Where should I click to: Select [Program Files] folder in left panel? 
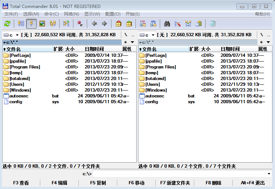pos(69,67)
